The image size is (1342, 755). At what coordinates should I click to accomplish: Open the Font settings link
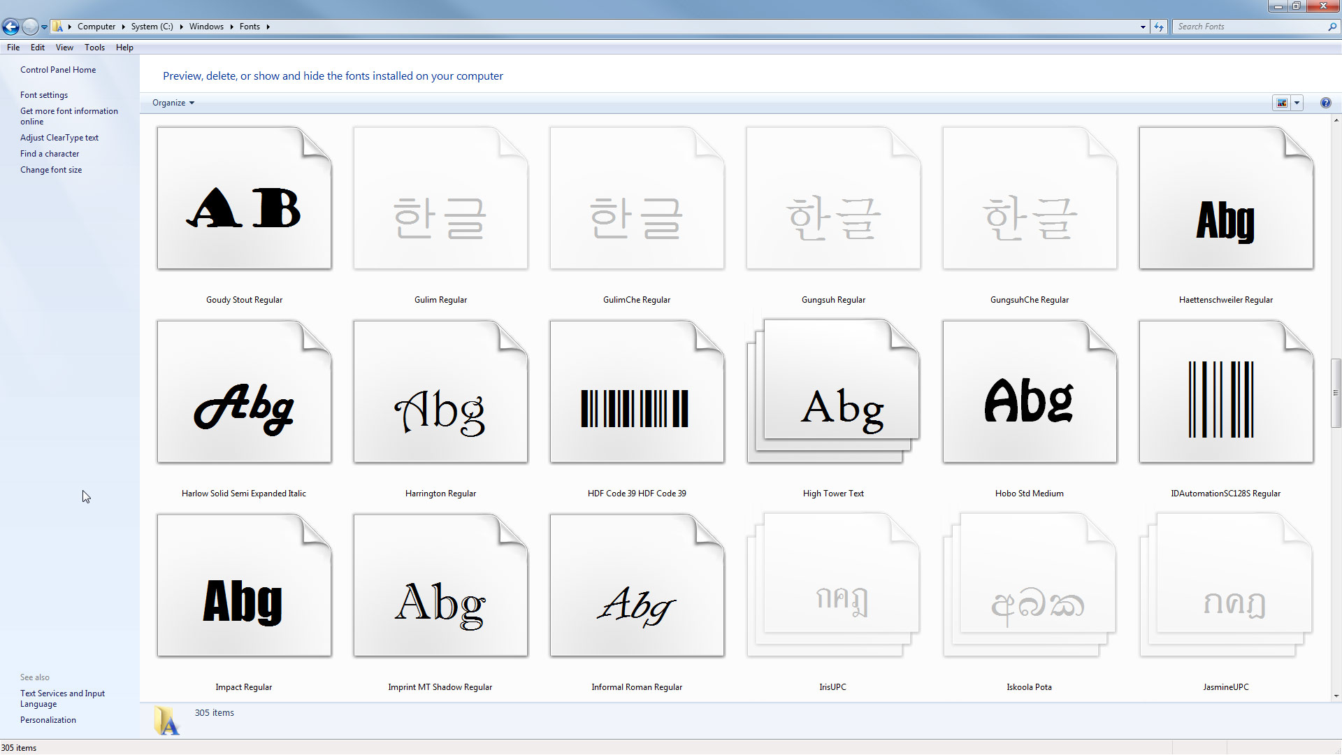[44, 95]
